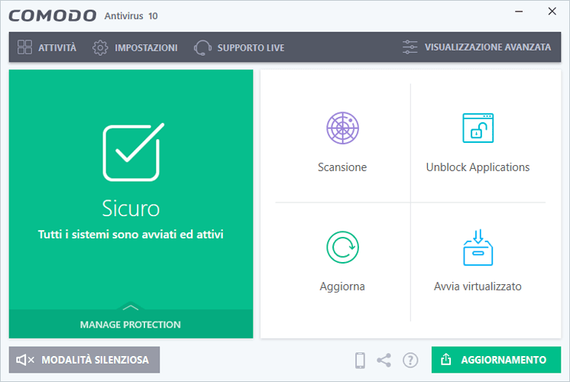Click the Avvia virtualizzato box icon
The width and height of the screenshot is (570, 382).
tap(478, 248)
